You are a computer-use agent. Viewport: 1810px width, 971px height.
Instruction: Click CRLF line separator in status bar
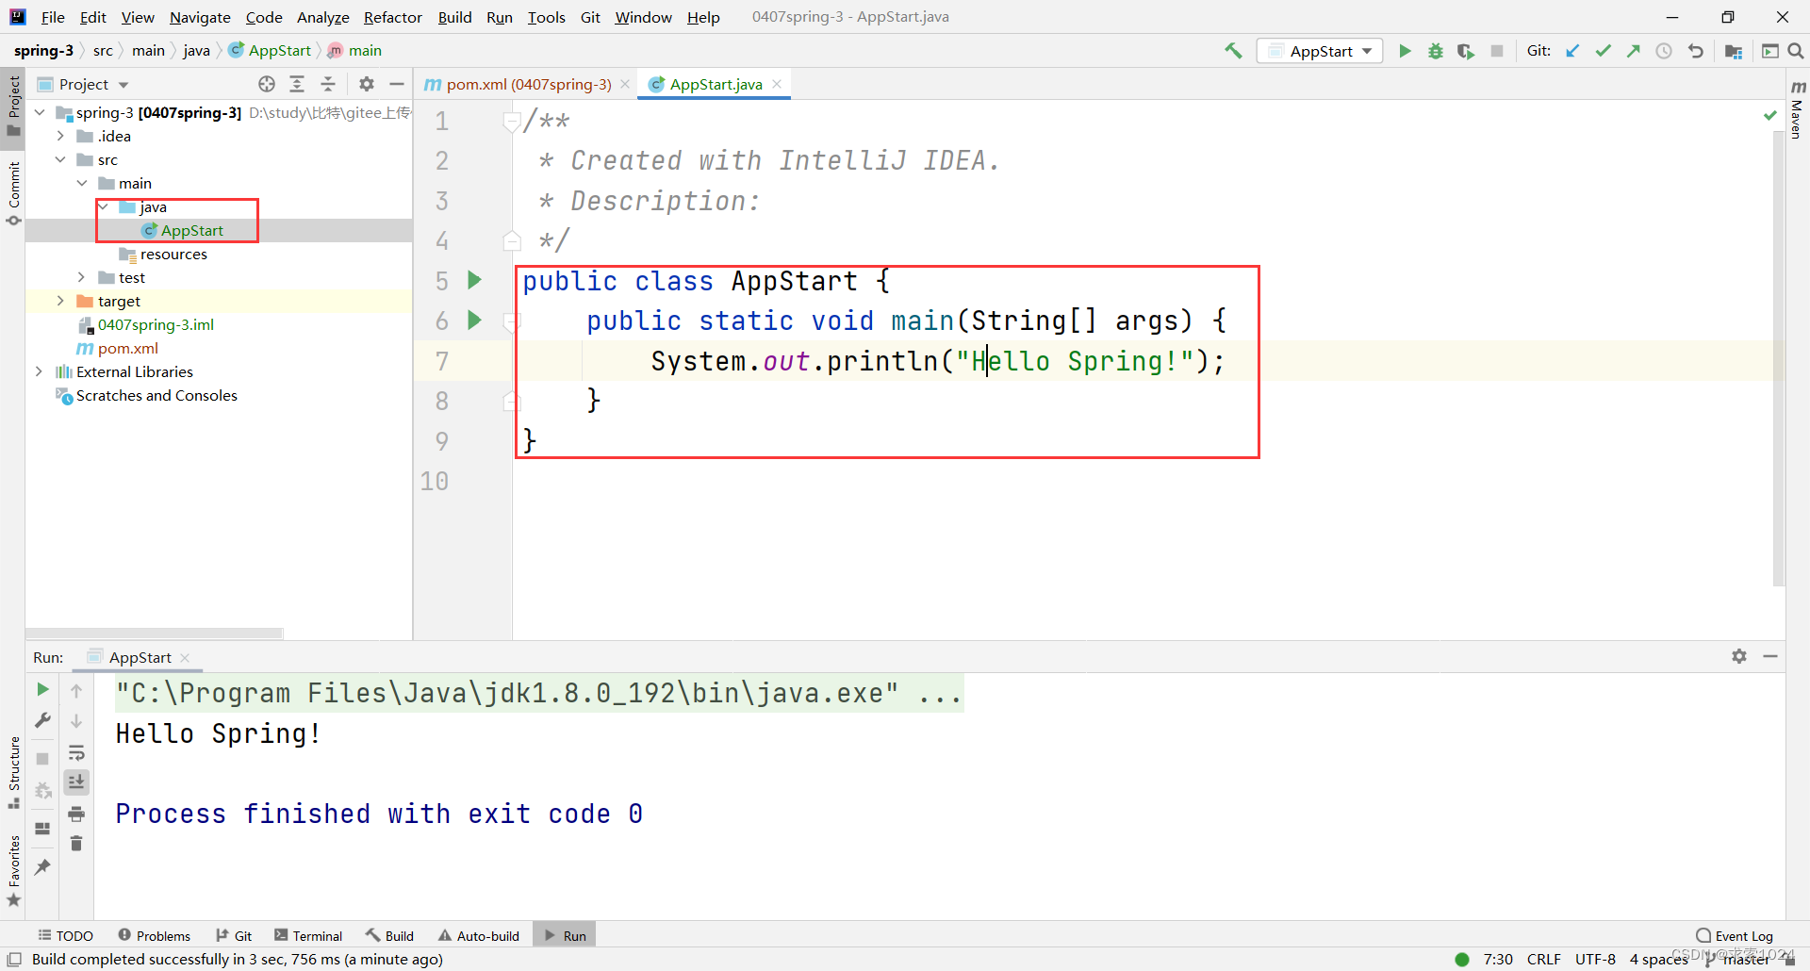click(1543, 959)
